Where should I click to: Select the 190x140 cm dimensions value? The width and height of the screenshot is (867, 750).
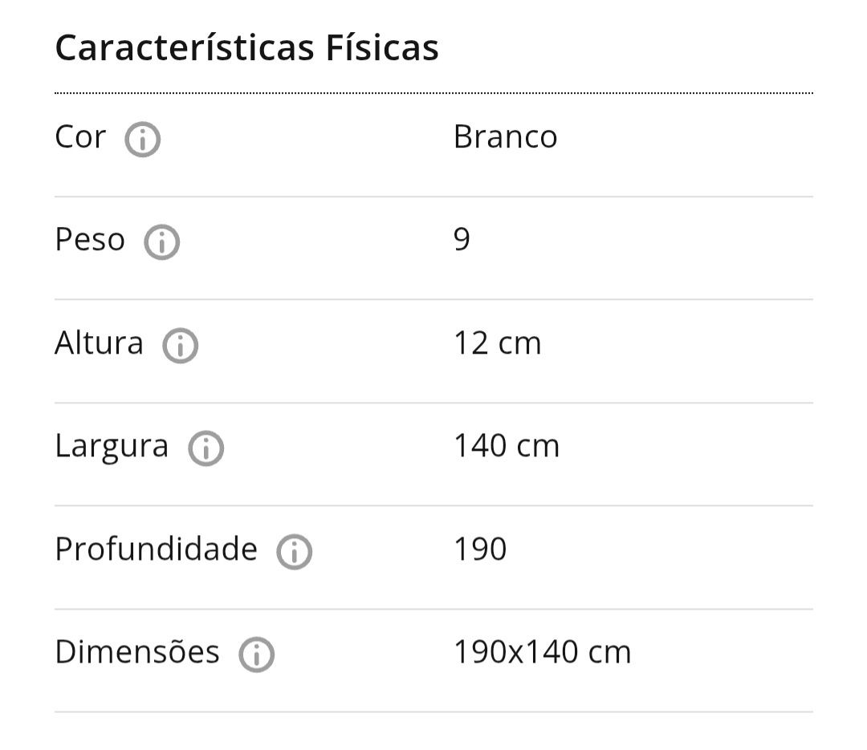point(543,651)
